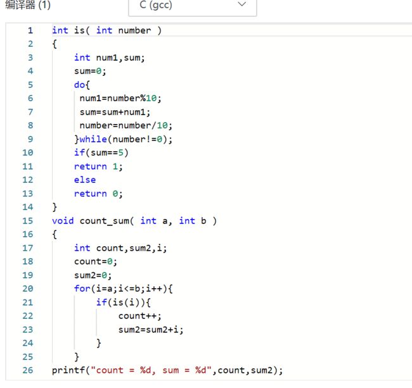412x388 pixels.
Task: Click line 'count++;'
Action: click(140, 316)
